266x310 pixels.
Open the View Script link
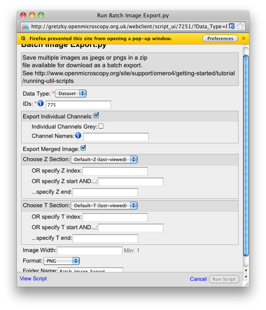click(x=33, y=279)
